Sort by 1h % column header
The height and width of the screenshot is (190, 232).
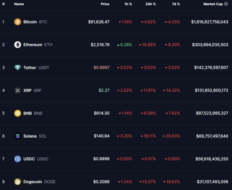[x=128, y=4]
